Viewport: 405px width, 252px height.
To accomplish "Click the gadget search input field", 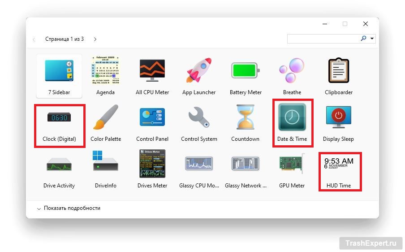I will [x=323, y=39].
